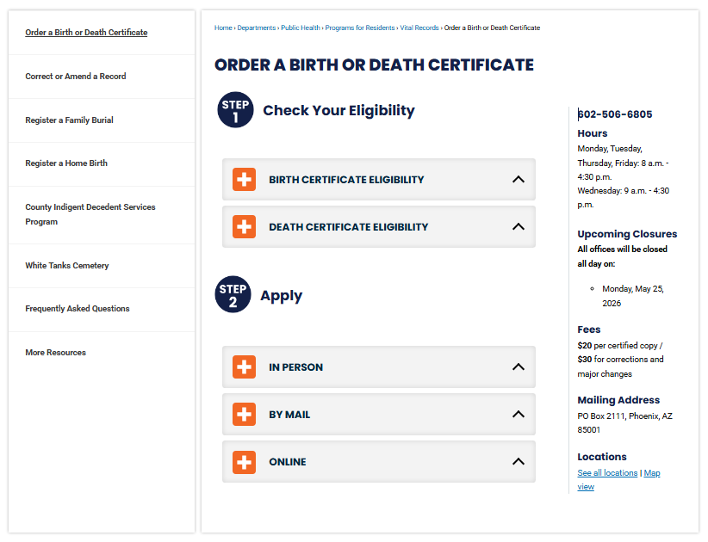
Task: Click the orange plus icon for Birth Certificate Eligibility
Action: [245, 180]
